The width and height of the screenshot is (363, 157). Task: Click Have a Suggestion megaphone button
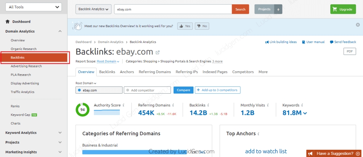pyautogui.click(x=311, y=153)
